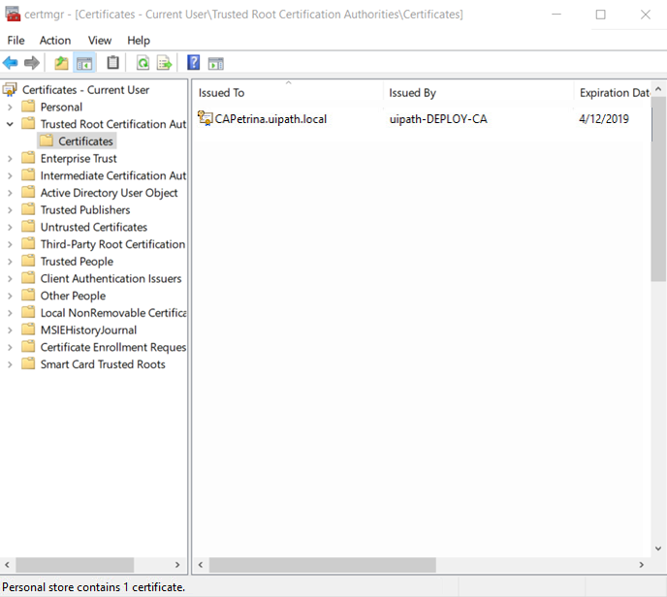
Task: Toggle Show/Hide Action Pane icon
Action: 215,64
